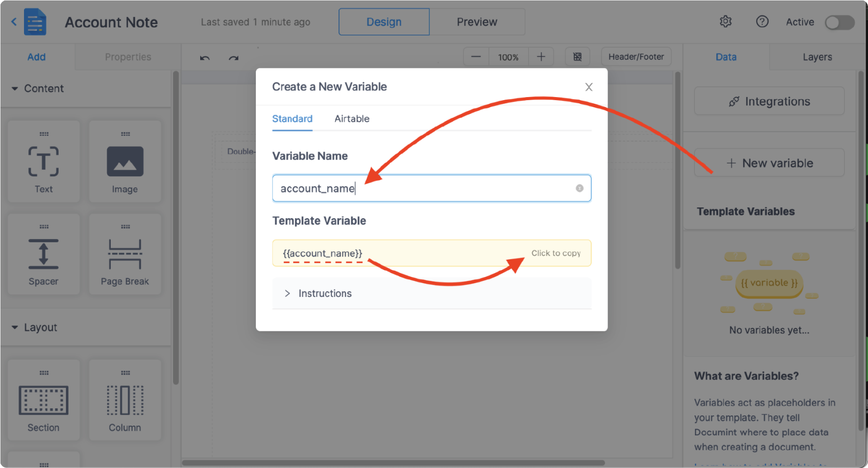
Task: Open the help question mark icon
Action: point(762,21)
